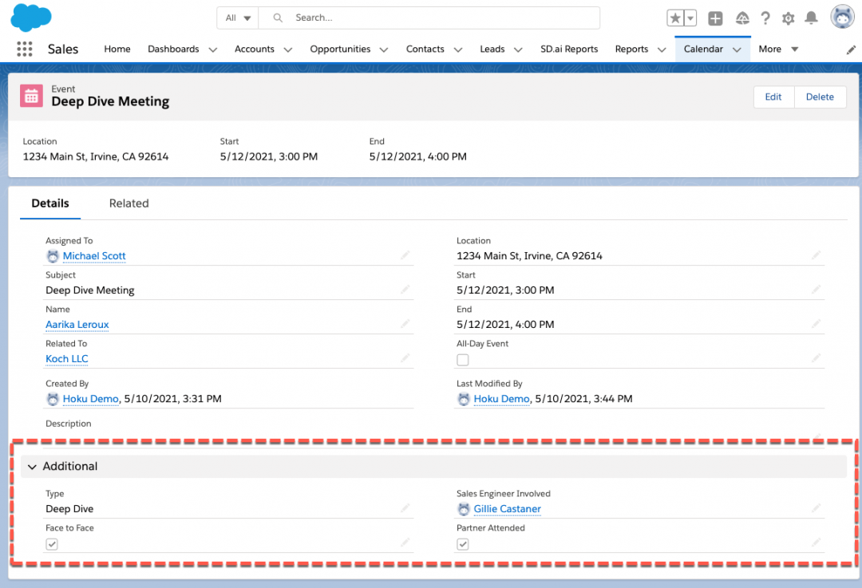Collapse the Additional section
Screen dimensions: 862x588
click(32, 467)
